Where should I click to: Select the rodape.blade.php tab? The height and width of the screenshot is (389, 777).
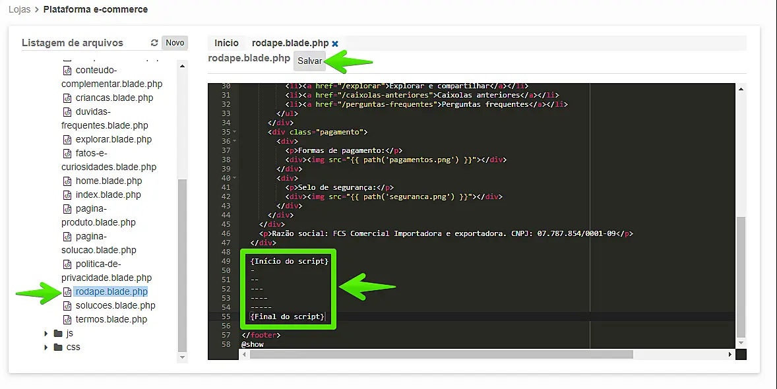tap(290, 43)
